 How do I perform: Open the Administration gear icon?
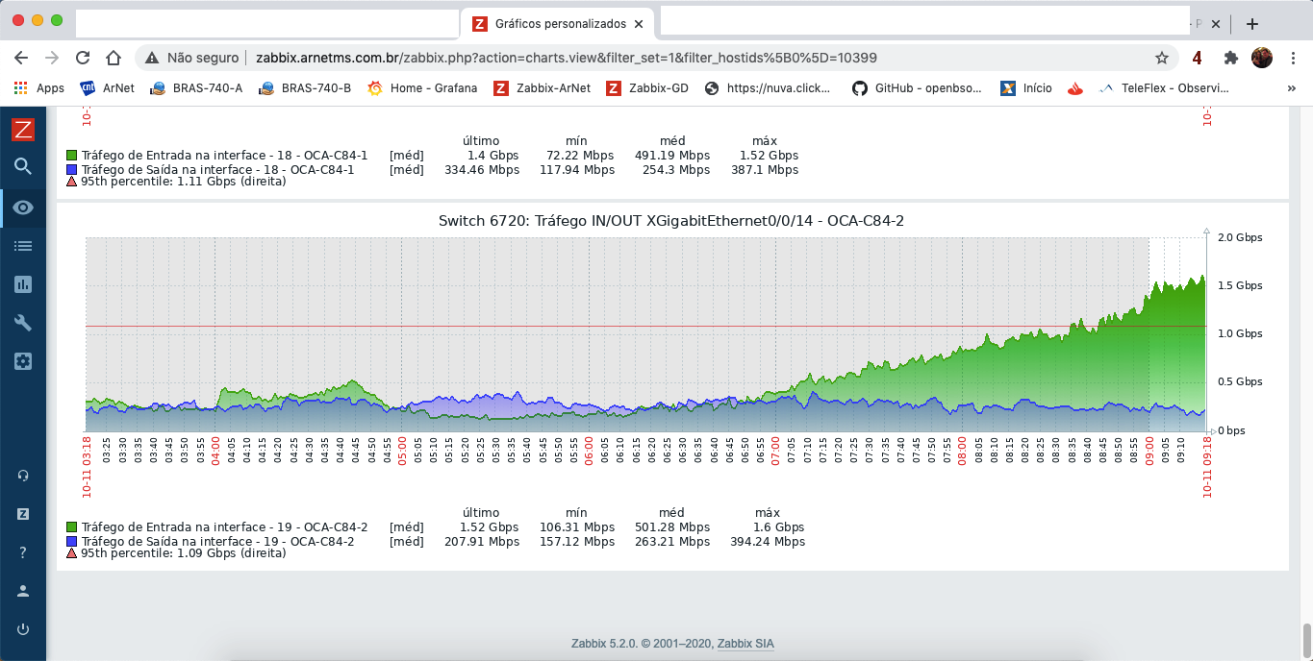[23, 361]
